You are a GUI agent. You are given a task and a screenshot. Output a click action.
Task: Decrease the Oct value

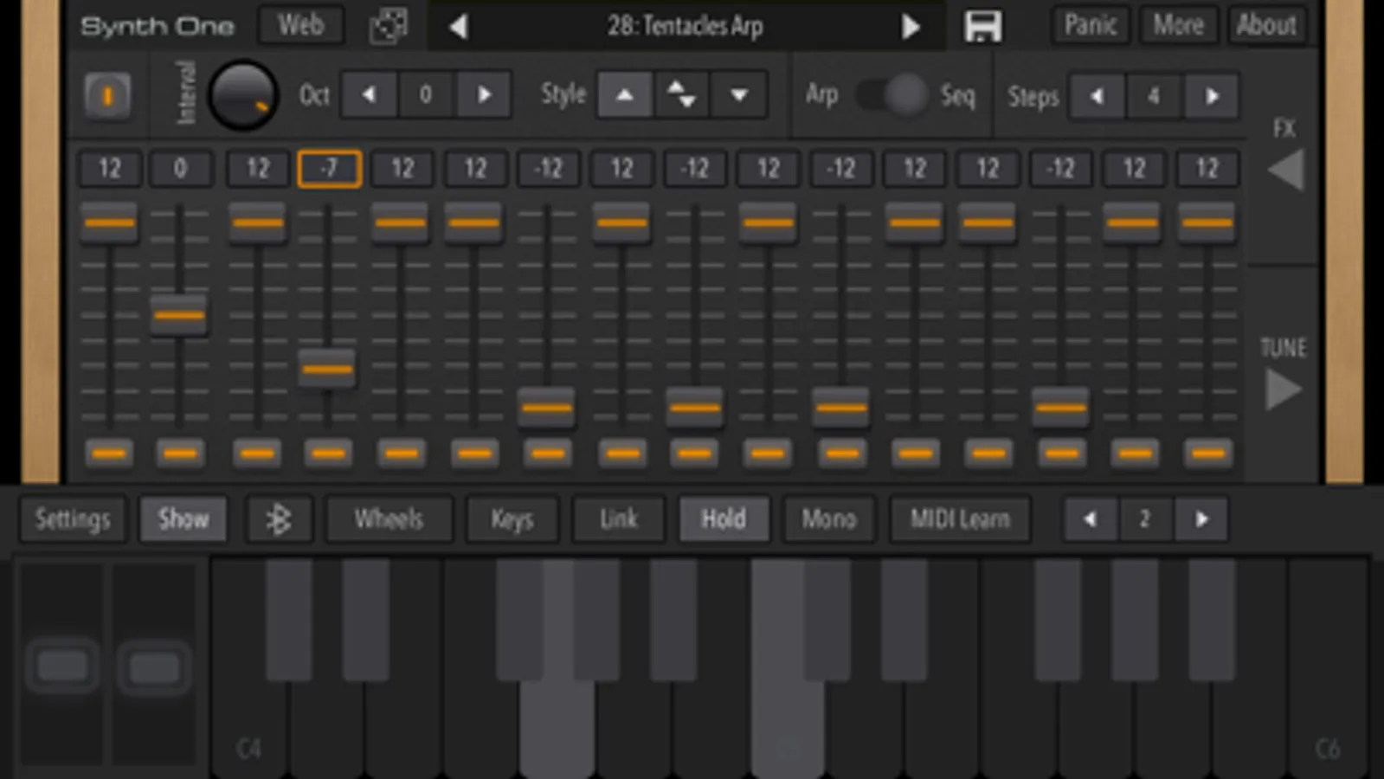(x=370, y=94)
